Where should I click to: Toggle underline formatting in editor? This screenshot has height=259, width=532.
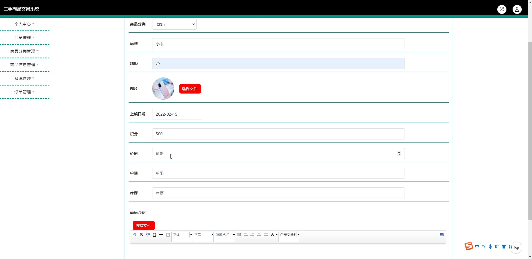tap(155, 235)
